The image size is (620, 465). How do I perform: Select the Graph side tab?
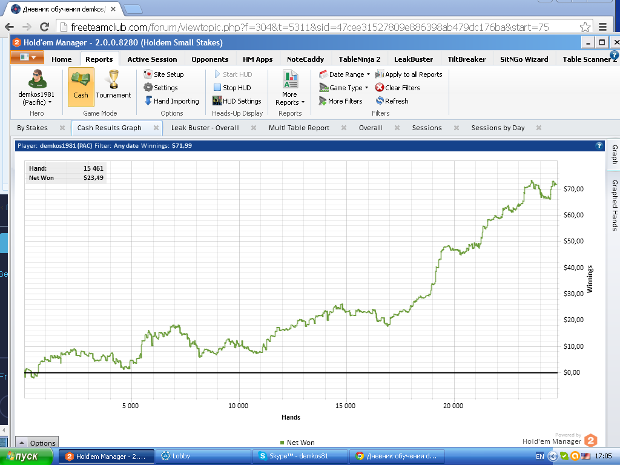pos(614,154)
